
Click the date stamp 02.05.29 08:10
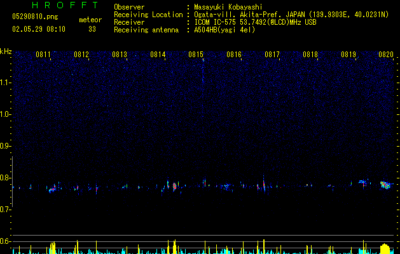(x=39, y=29)
